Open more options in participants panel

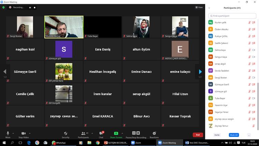click(x=249, y=135)
